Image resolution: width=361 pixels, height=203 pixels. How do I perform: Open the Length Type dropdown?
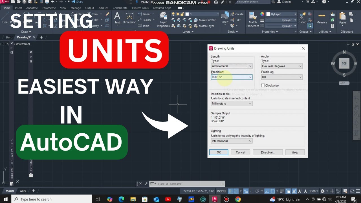pos(232,66)
